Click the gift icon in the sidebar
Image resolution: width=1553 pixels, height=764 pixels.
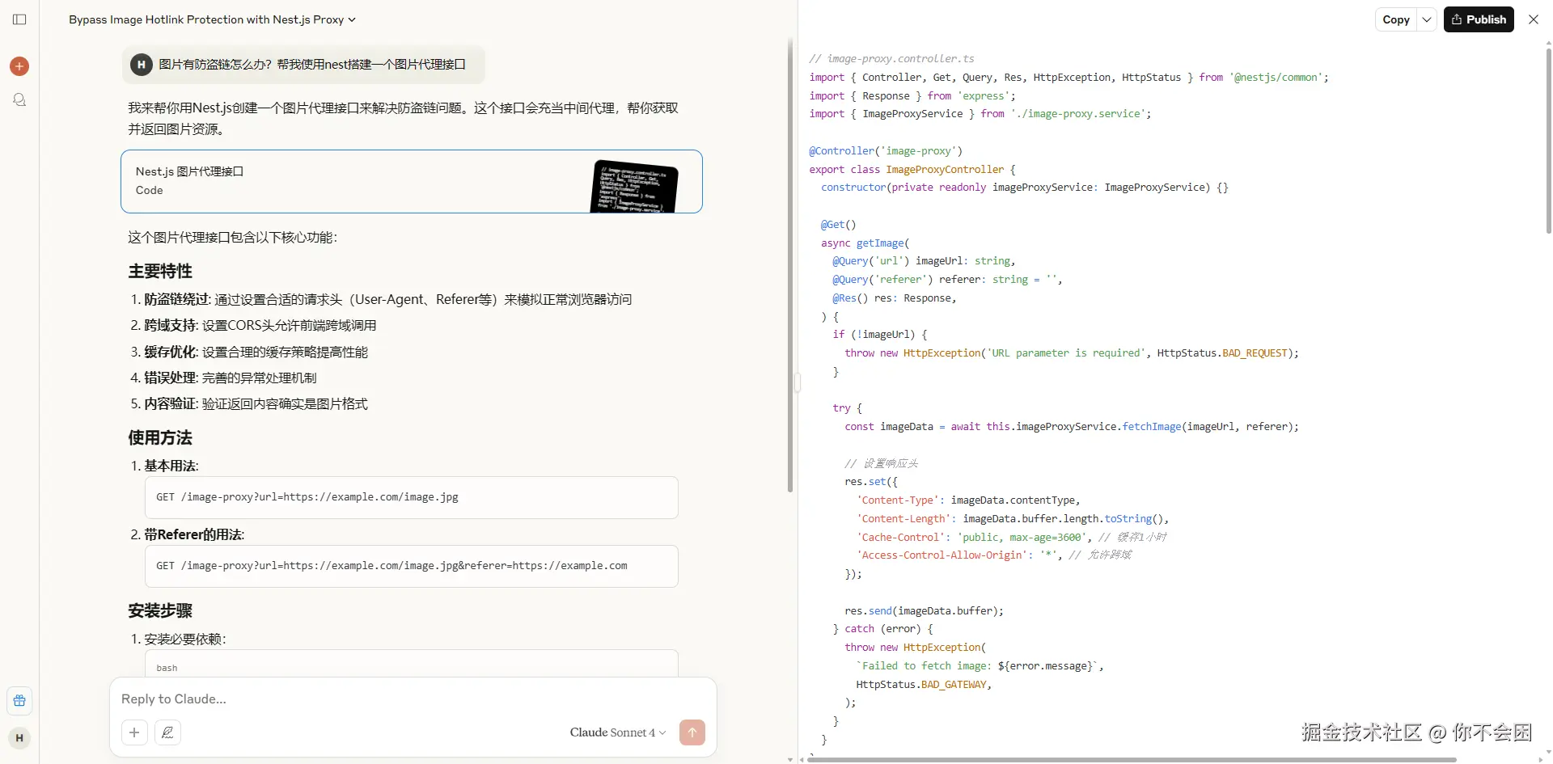point(19,701)
